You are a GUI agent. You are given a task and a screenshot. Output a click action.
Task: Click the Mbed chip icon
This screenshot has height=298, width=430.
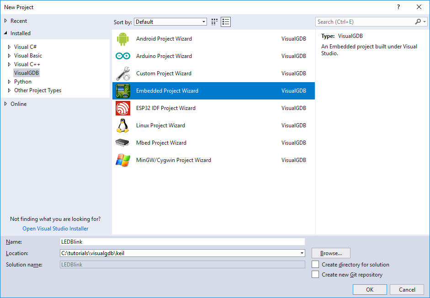122,143
